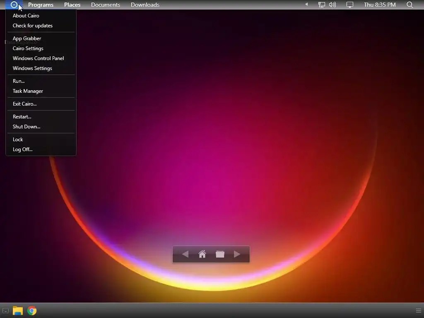Viewport: 424px width, 318px height.
Task: Select About Cairo
Action: click(41, 16)
